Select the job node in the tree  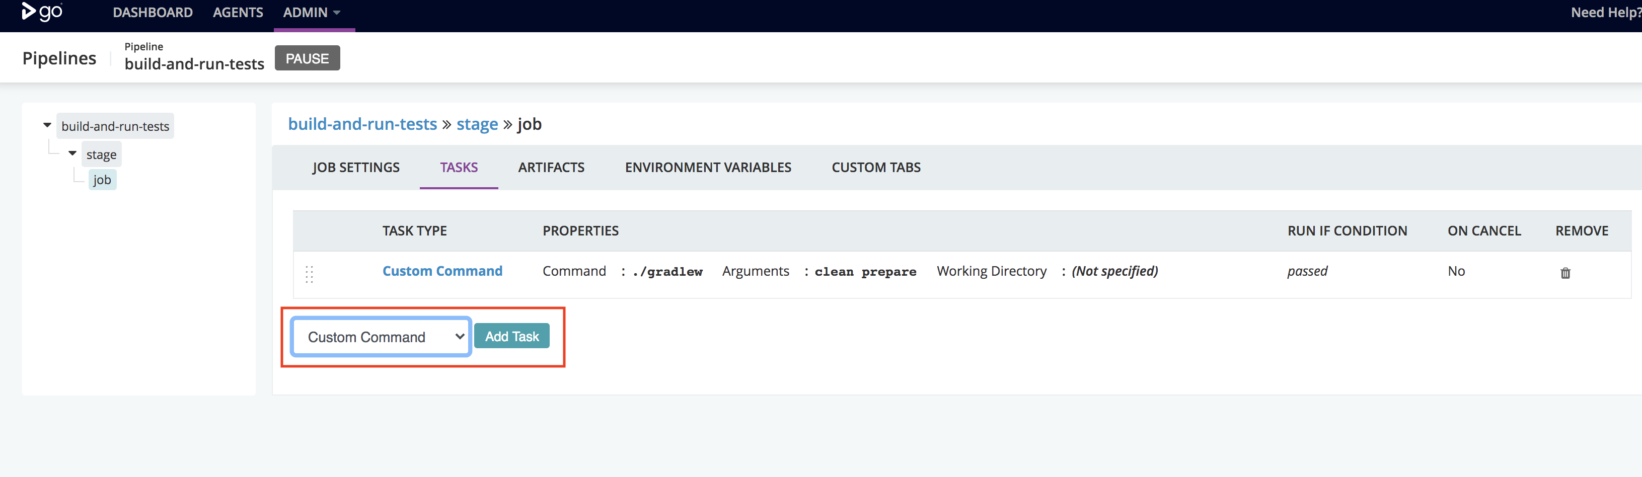pyautogui.click(x=102, y=180)
